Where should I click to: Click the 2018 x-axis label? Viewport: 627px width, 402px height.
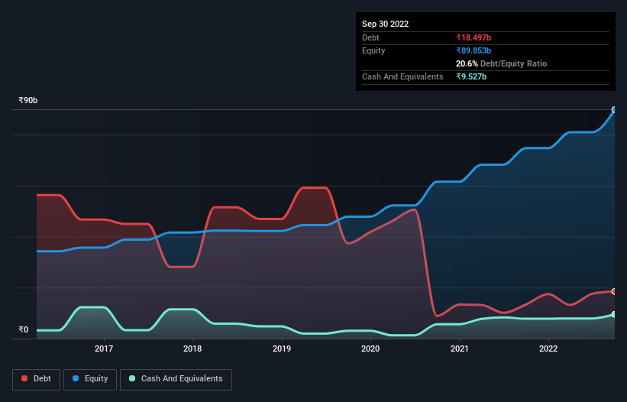tap(192, 349)
